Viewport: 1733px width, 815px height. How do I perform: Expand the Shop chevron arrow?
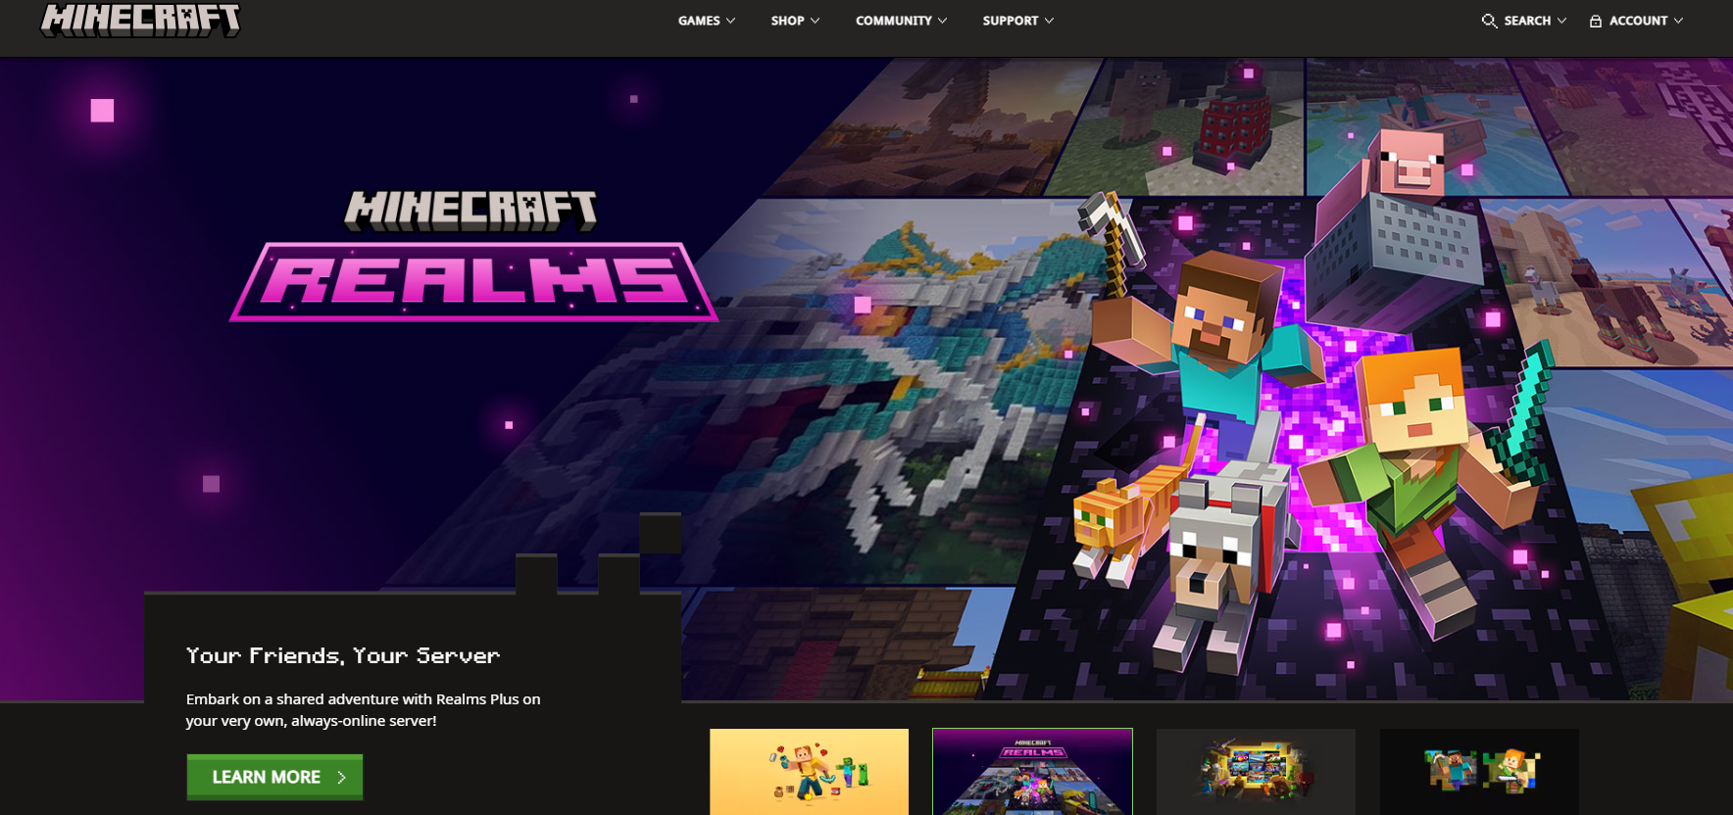point(815,21)
